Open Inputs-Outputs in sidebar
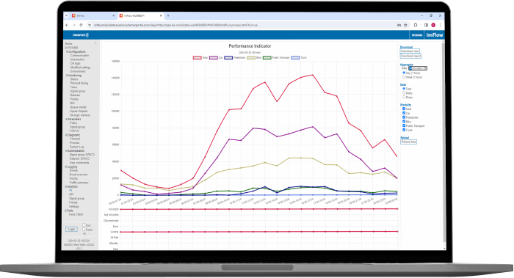514x278 pixels. coord(79,111)
